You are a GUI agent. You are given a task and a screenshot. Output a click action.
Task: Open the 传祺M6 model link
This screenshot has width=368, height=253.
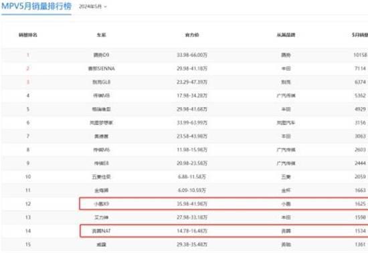click(x=102, y=150)
